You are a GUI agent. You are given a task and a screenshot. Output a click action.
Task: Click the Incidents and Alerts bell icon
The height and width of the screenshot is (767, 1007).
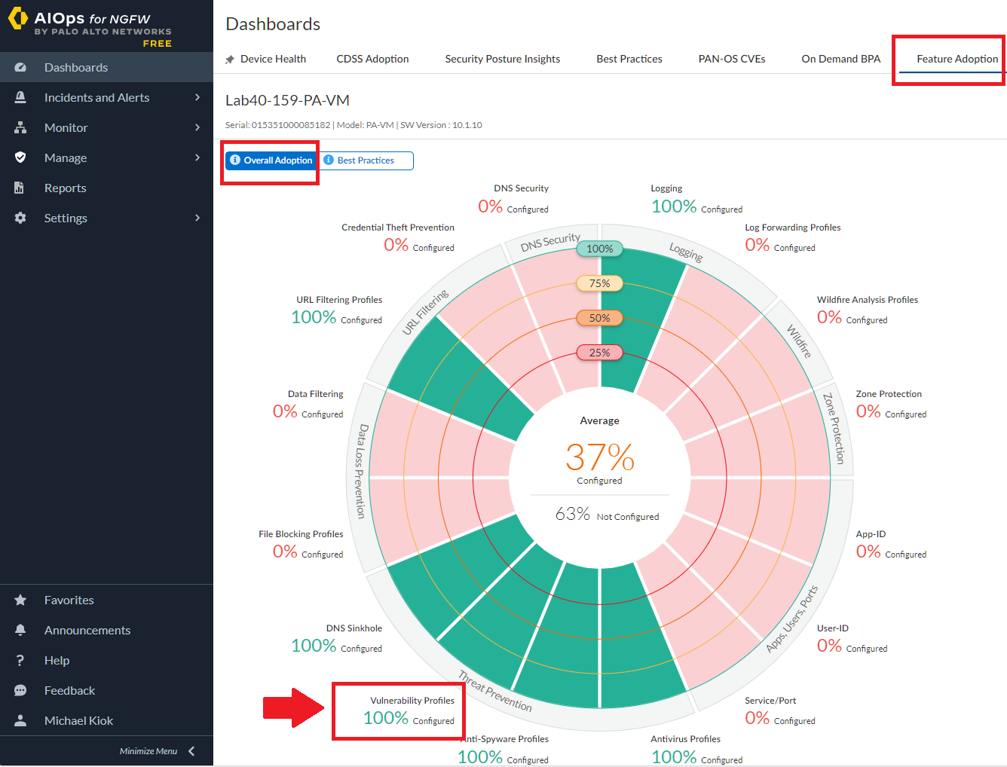click(x=20, y=98)
